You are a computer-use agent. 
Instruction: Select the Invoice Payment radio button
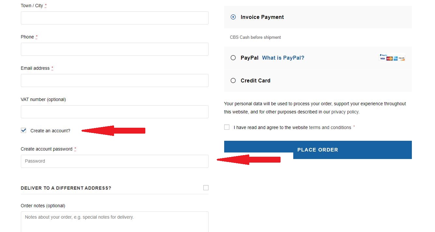[x=233, y=17]
